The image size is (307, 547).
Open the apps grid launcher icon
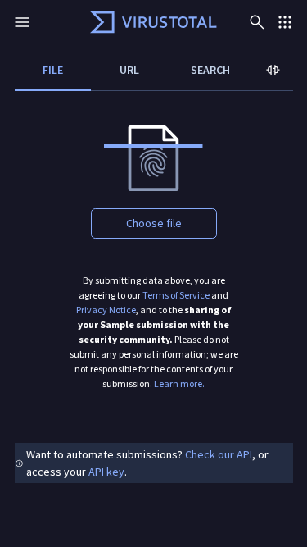pos(285,22)
